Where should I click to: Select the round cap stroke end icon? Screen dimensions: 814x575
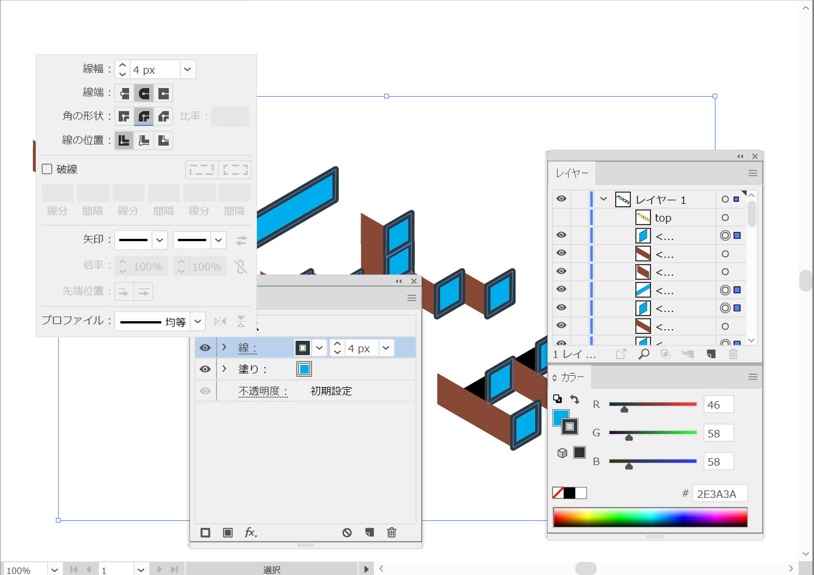click(144, 93)
